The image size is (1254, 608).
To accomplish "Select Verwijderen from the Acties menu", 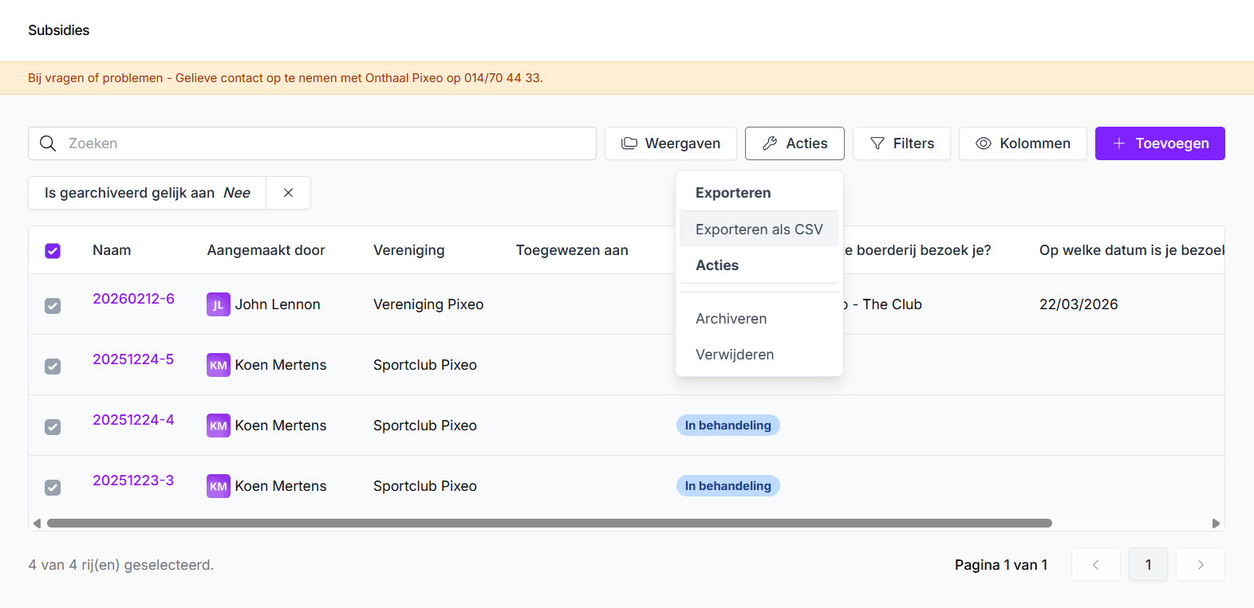I will coord(734,355).
